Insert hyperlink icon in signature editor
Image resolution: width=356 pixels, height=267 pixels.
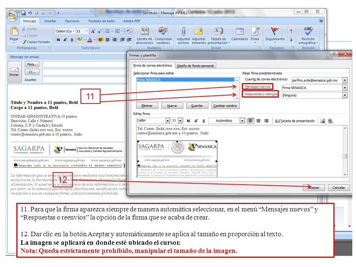[330, 121]
